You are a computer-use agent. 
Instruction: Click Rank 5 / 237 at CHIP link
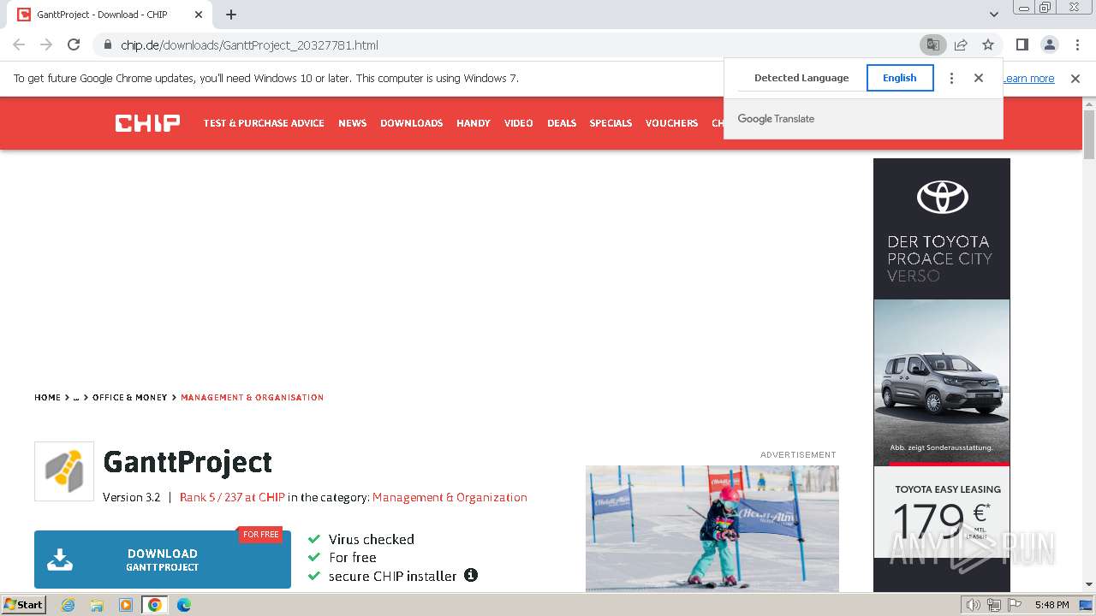click(x=232, y=497)
